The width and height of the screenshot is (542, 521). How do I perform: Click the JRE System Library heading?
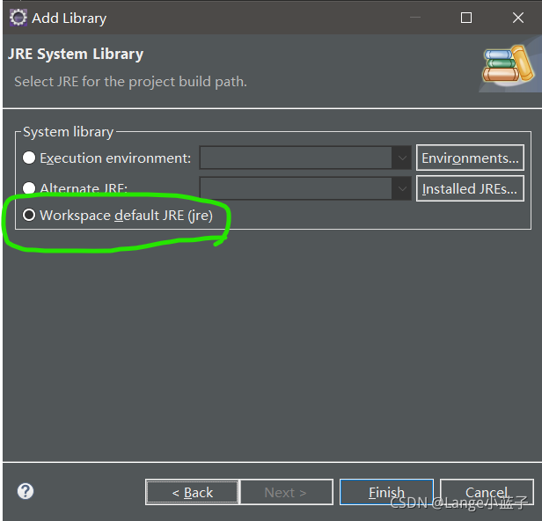click(x=76, y=55)
